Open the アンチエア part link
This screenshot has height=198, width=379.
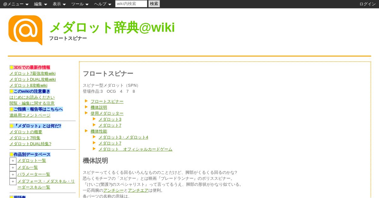coord(138,190)
